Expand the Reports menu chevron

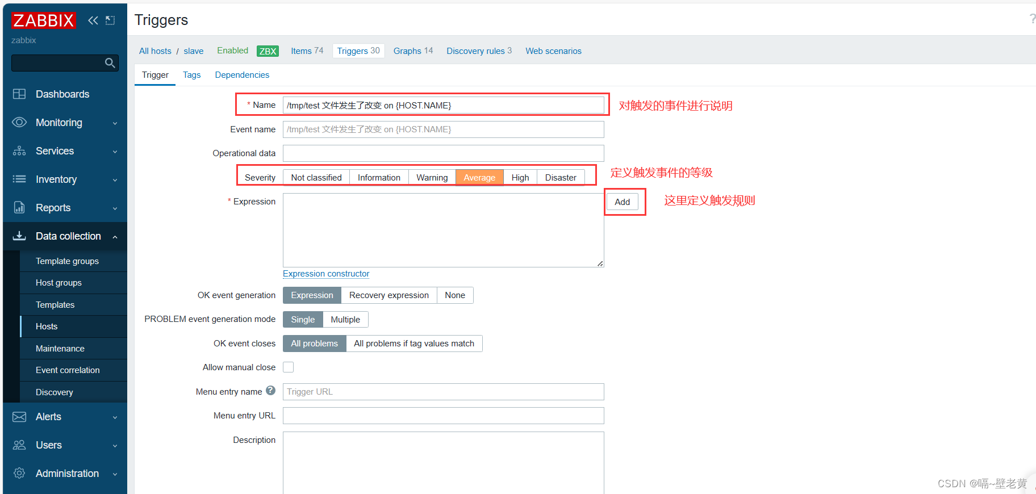click(115, 208)
